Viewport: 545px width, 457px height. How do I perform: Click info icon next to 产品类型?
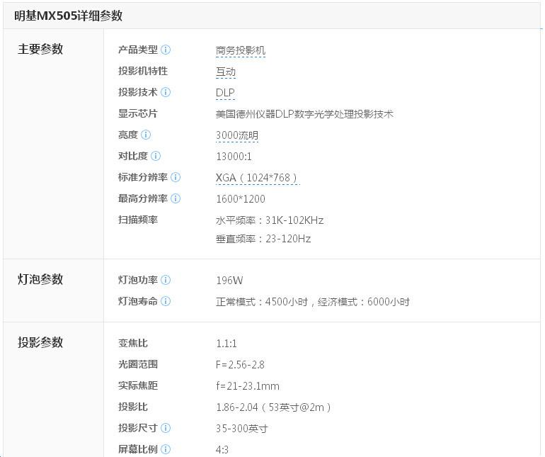(166, 50)
